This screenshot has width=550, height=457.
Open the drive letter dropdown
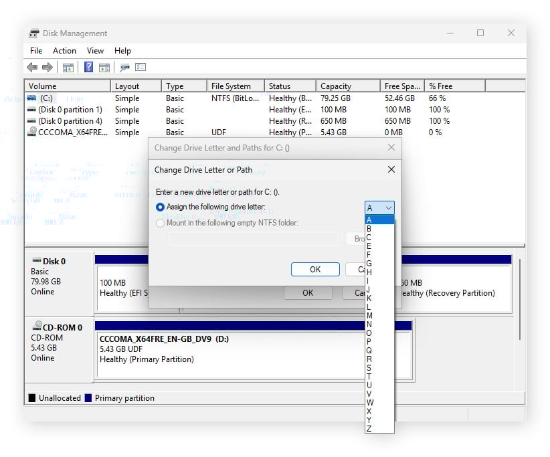click(x=388, y=207)
